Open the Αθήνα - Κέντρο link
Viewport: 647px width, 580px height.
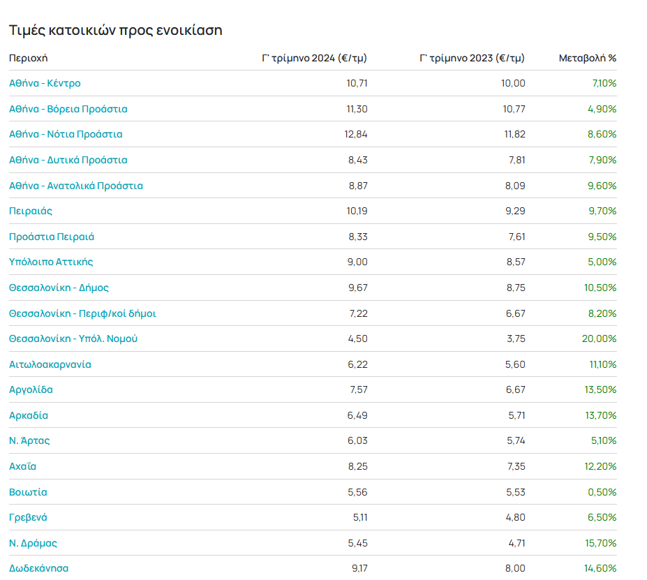45,83
